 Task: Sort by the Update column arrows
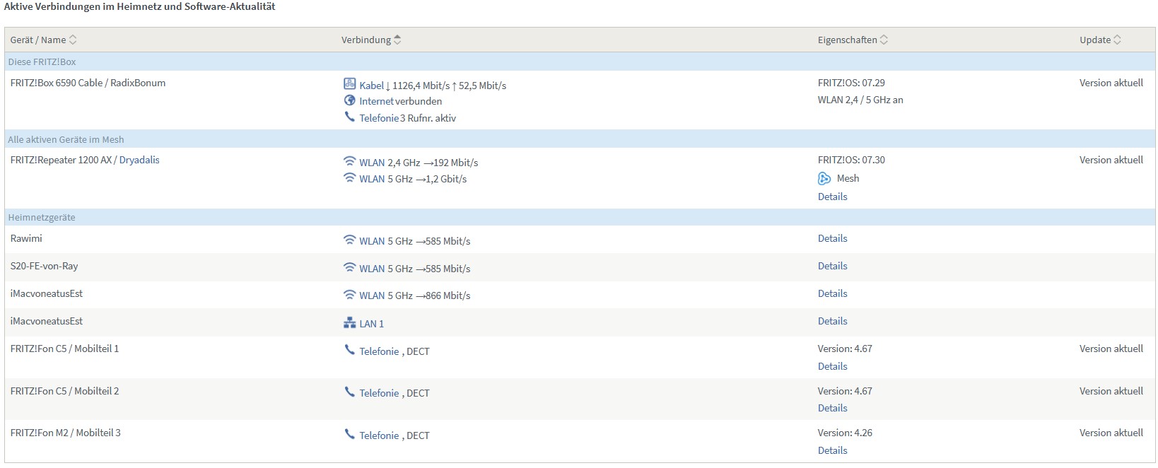click(1117, 40)
